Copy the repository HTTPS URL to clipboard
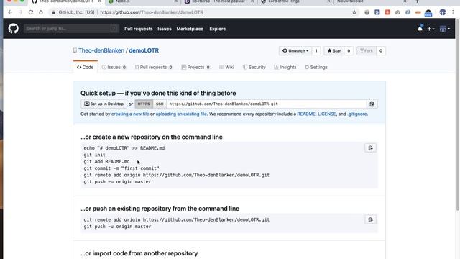 point(372,104)
